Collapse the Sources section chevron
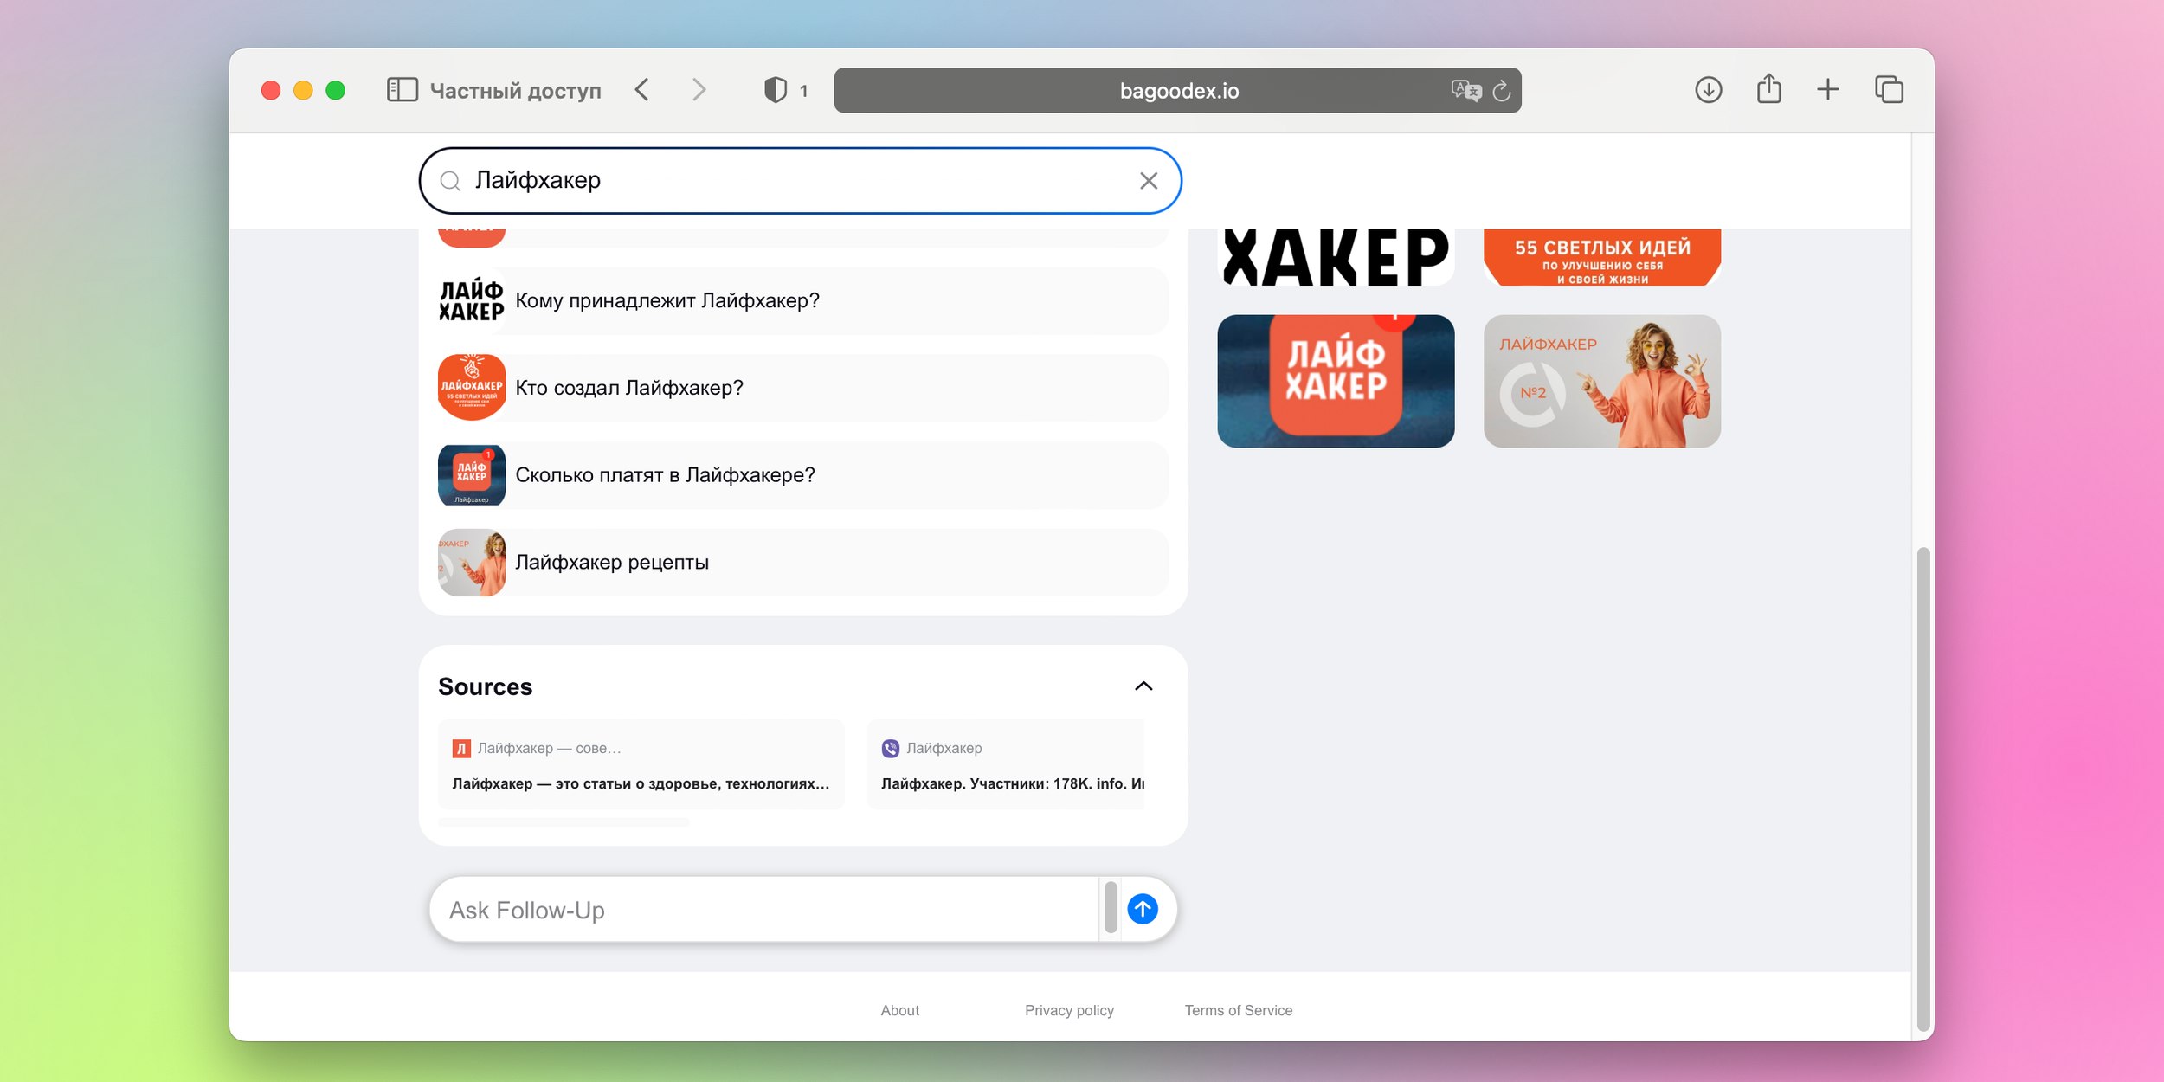This screenshot has height=1082, width=2164. pyautogui.click(x=1143, y=686)
